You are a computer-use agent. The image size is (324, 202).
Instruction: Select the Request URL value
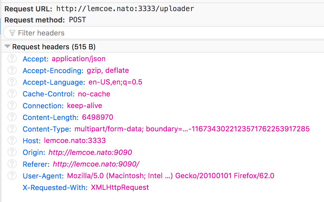tap(125, 9)
